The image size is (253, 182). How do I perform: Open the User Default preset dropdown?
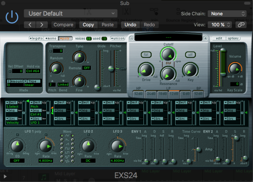[71, 13]
